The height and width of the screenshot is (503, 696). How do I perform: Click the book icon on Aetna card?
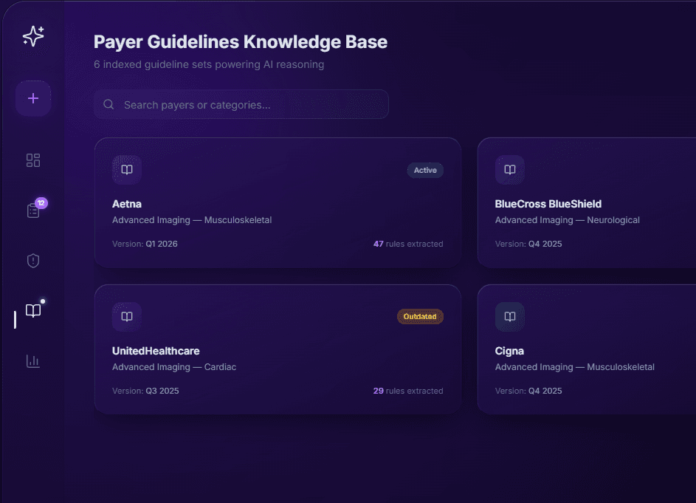pos(127,170)
